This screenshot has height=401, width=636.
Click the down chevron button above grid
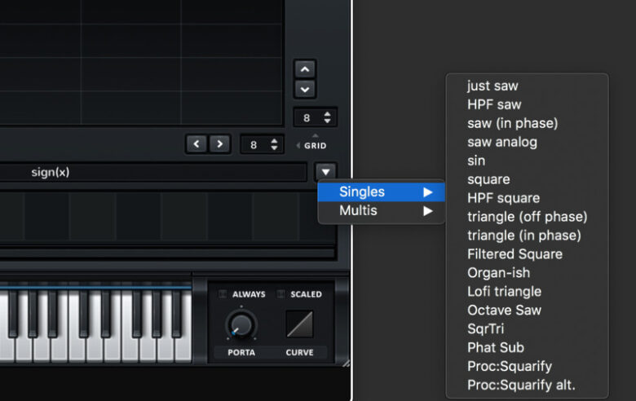[305, 89]
